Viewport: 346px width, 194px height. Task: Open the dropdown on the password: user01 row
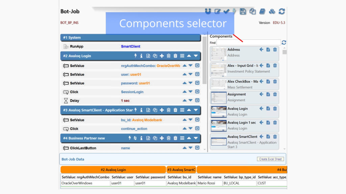click(197, 83)
